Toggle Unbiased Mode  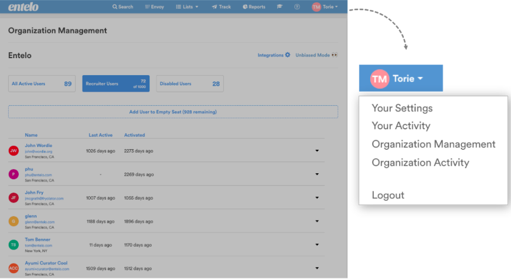313,55
